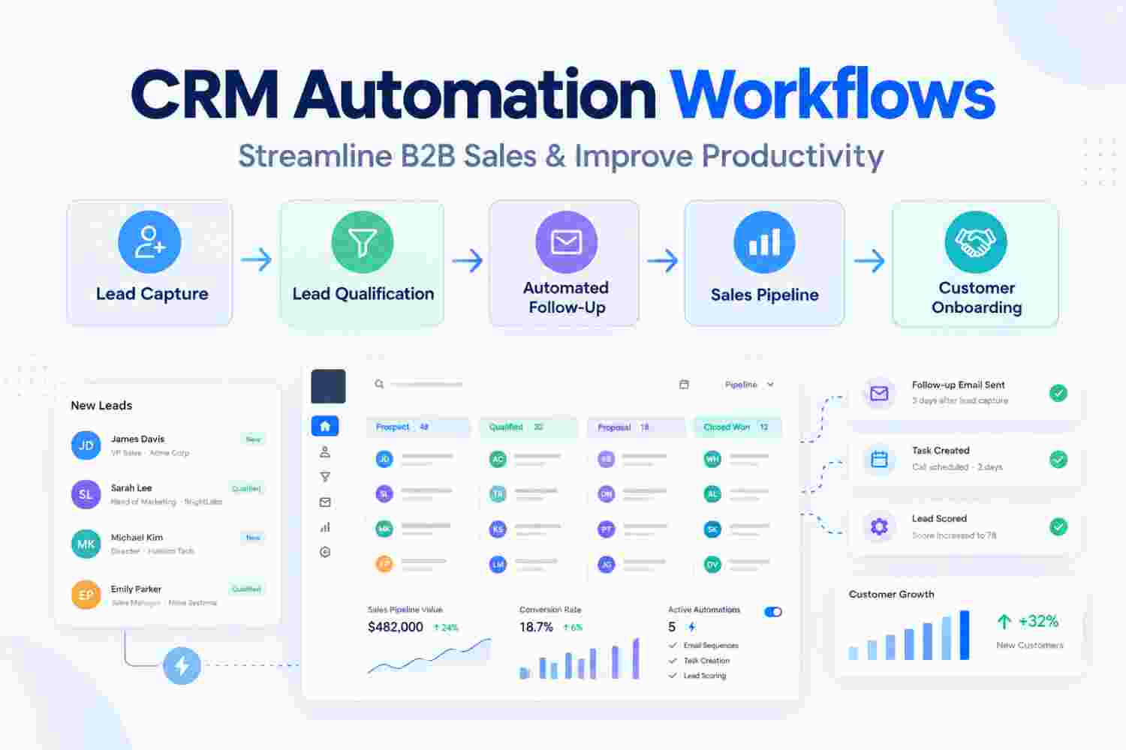Click the Automated Follow-Up envelope icon

click(x=566, y=242)
